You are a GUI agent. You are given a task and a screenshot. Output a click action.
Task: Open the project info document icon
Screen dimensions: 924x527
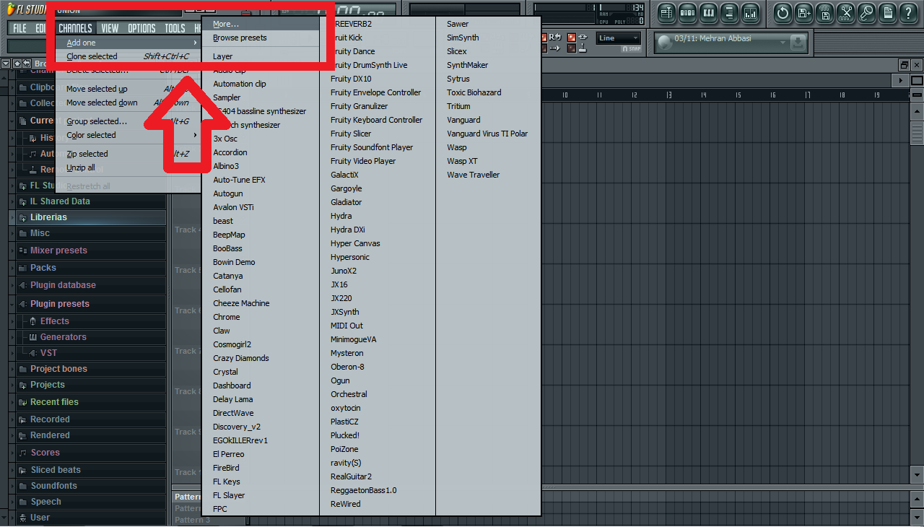[888, 12]
